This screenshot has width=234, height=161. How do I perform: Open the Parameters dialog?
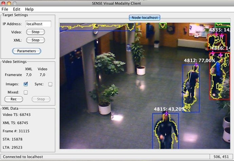26,51
